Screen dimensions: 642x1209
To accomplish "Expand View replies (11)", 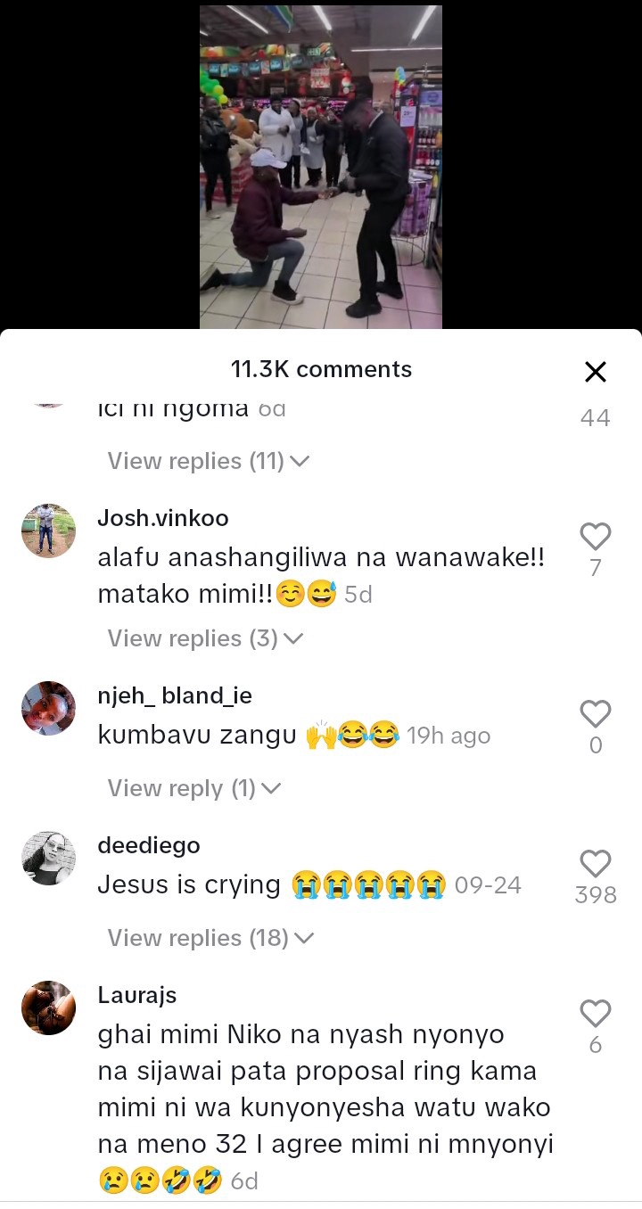I will tap(208, 461).
